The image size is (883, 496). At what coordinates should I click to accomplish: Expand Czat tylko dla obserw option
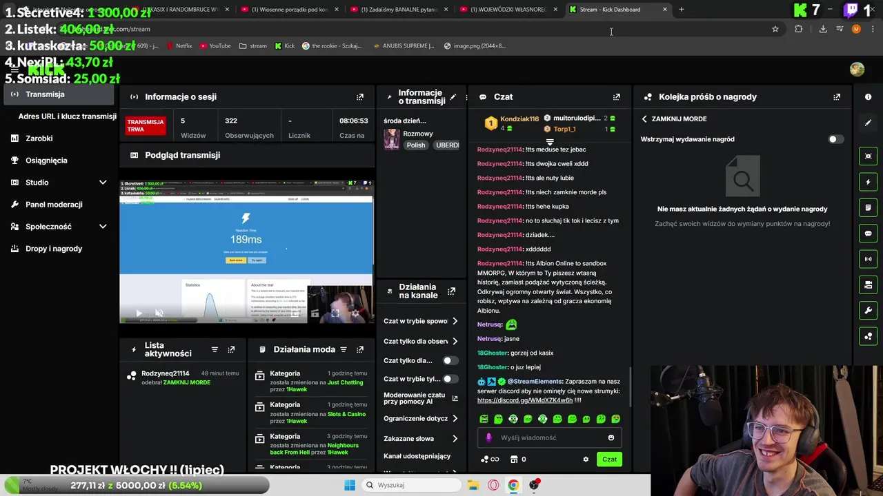[455, 341]
